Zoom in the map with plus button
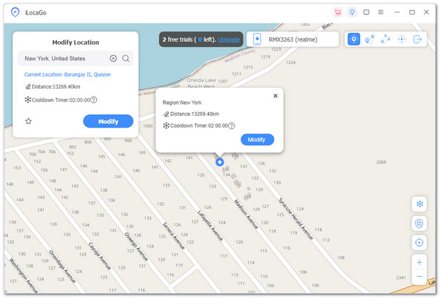 click(419, 262)
